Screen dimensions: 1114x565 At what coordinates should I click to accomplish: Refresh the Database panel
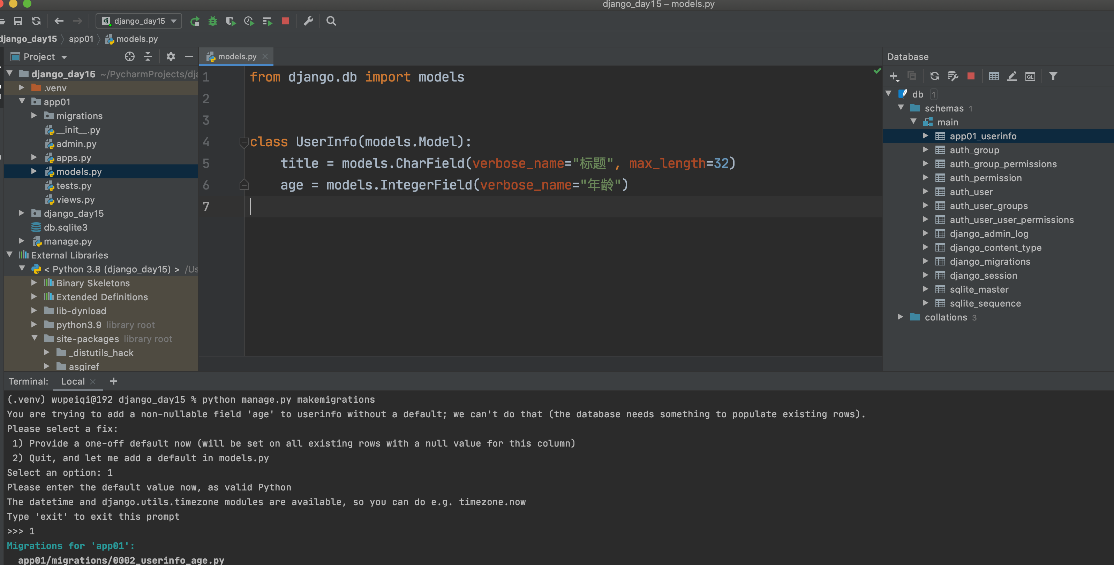934,76
